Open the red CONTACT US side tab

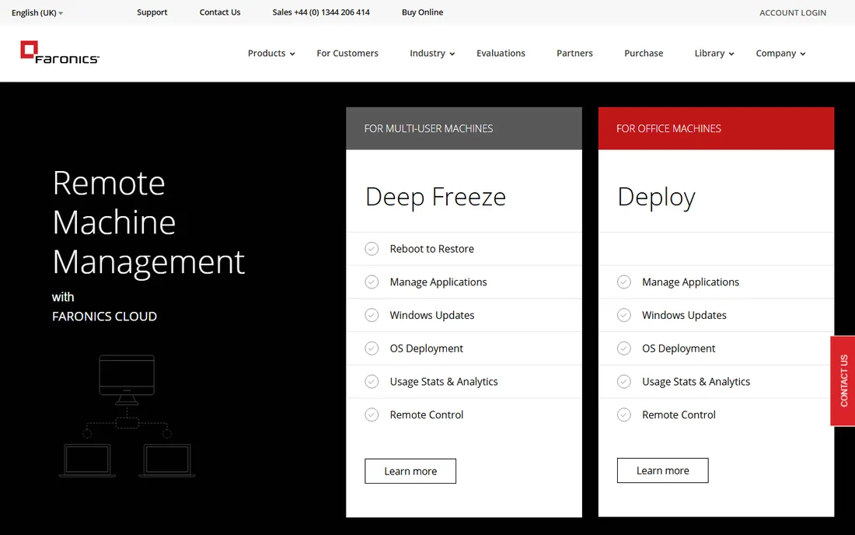843,381
